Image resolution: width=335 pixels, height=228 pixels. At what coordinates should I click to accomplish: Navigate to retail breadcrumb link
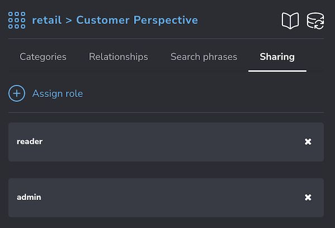47,20
